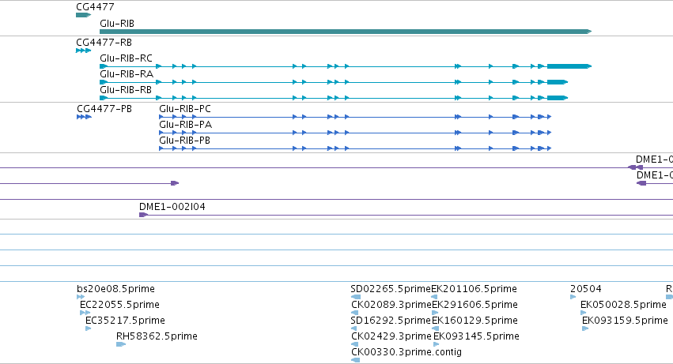Select the Glu-RIB gene label
This screenshot has height=364, width=673.
tap(117, 24)
